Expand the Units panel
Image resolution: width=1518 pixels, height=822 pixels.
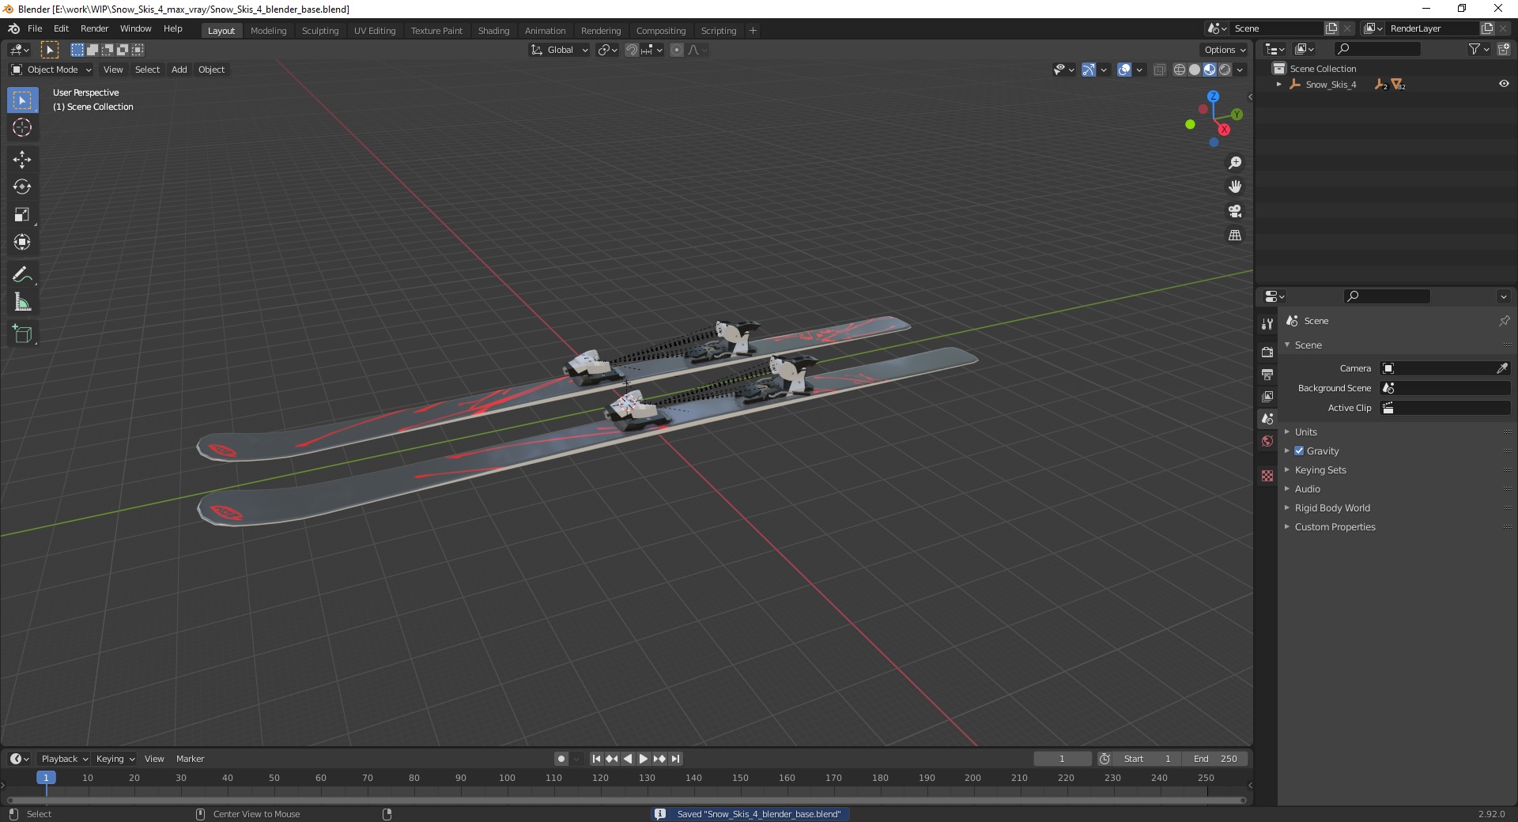[1305, 432]
